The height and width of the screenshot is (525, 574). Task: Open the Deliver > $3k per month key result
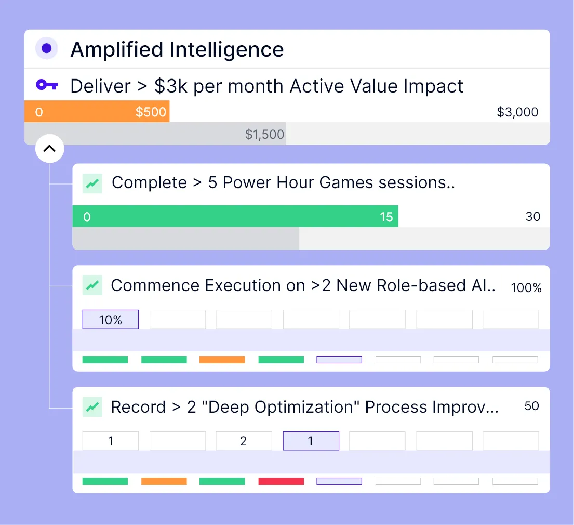[x=266, y=86]
